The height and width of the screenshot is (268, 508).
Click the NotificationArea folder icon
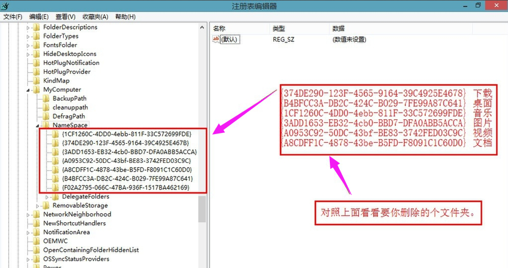tap(36, 232)
